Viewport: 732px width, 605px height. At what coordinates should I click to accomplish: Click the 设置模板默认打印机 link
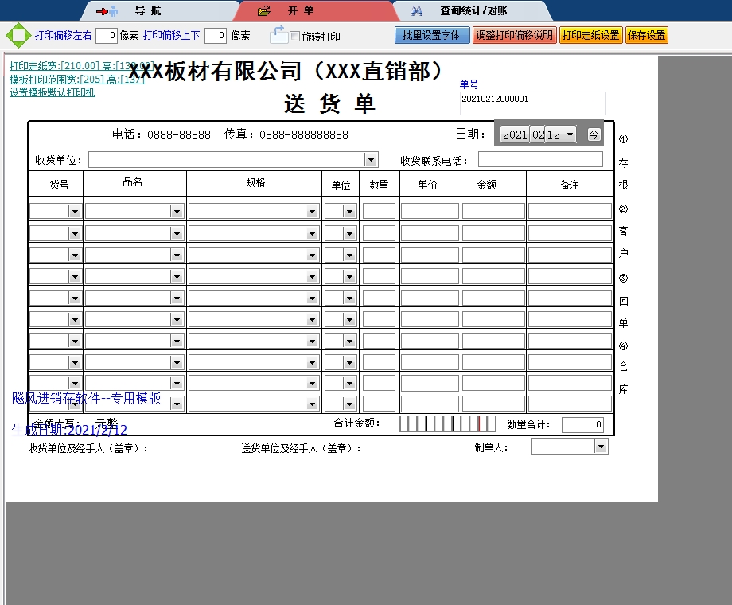[x=53, y=92]
